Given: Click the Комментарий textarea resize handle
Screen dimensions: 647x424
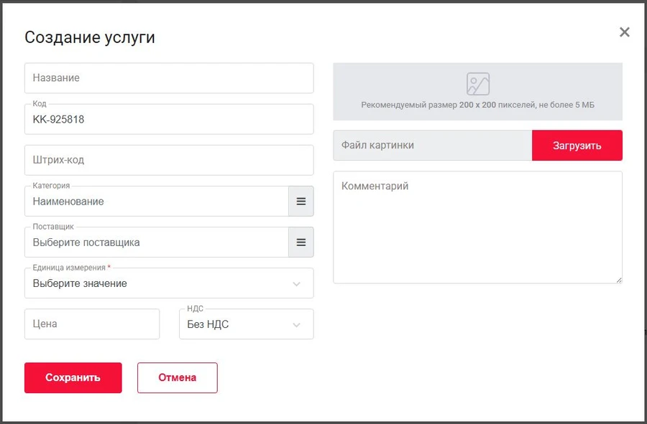Looking at the screenshot, I should (618, 279).
